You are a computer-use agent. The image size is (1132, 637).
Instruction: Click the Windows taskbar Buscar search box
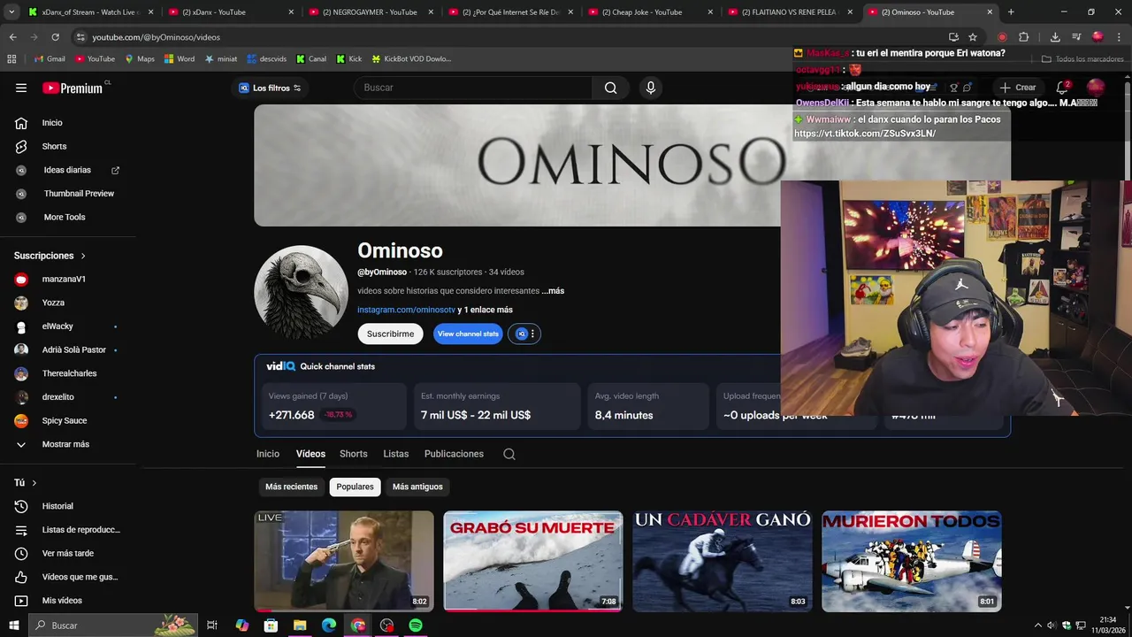113,625
